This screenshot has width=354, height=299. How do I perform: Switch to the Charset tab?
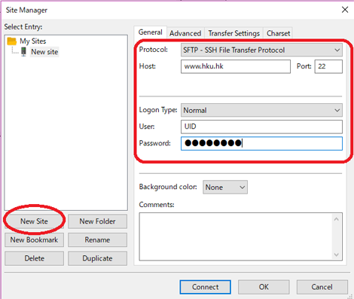point(278,33)
